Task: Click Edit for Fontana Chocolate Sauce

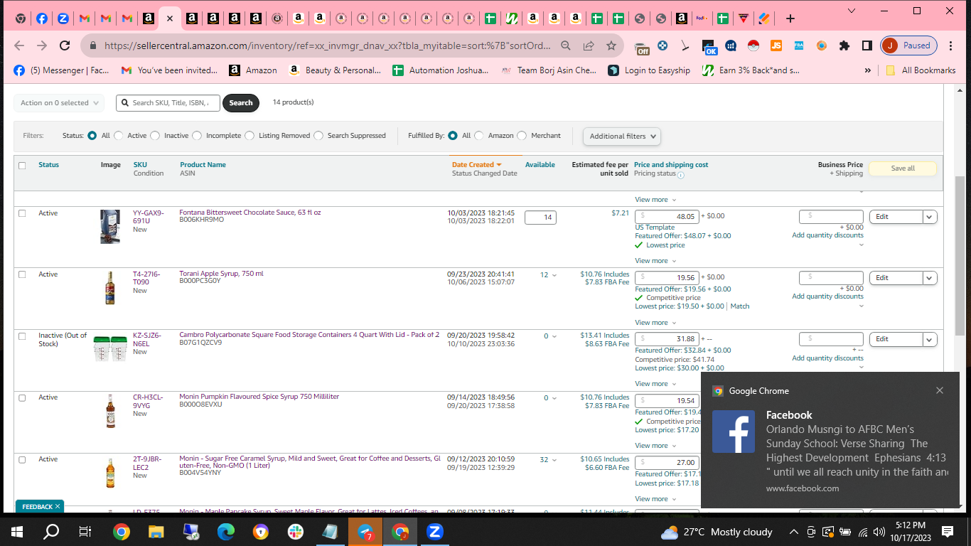Action: tap(896, 217)
